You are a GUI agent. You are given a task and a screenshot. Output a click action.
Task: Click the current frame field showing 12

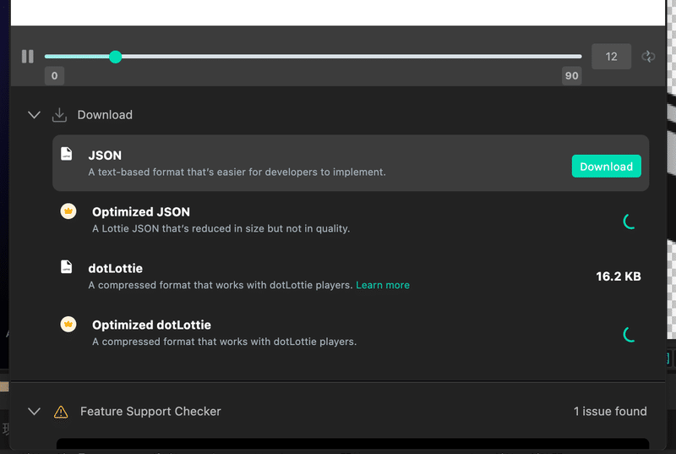pos(611,57)
